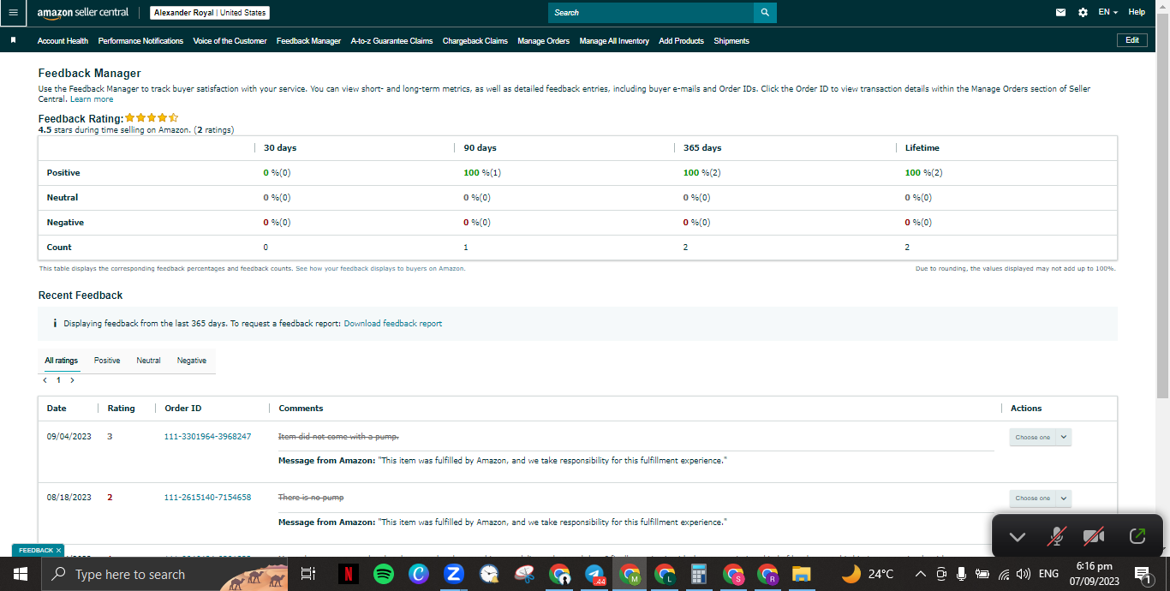Open the hamburger navigation menu
This screenshot has width=1170, height=591.
coord(13,13)
